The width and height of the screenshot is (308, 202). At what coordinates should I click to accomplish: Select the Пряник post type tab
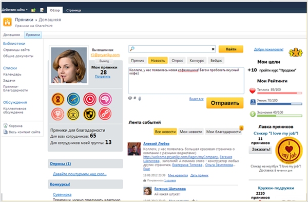coord(138,61)
